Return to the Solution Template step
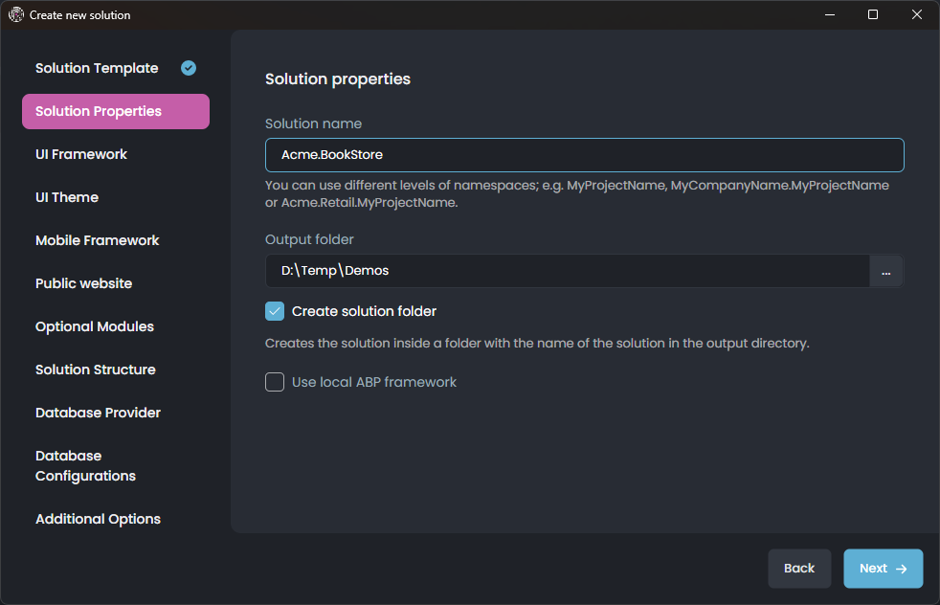The height and width of the screenshot is (605, 940). (96, 68)
